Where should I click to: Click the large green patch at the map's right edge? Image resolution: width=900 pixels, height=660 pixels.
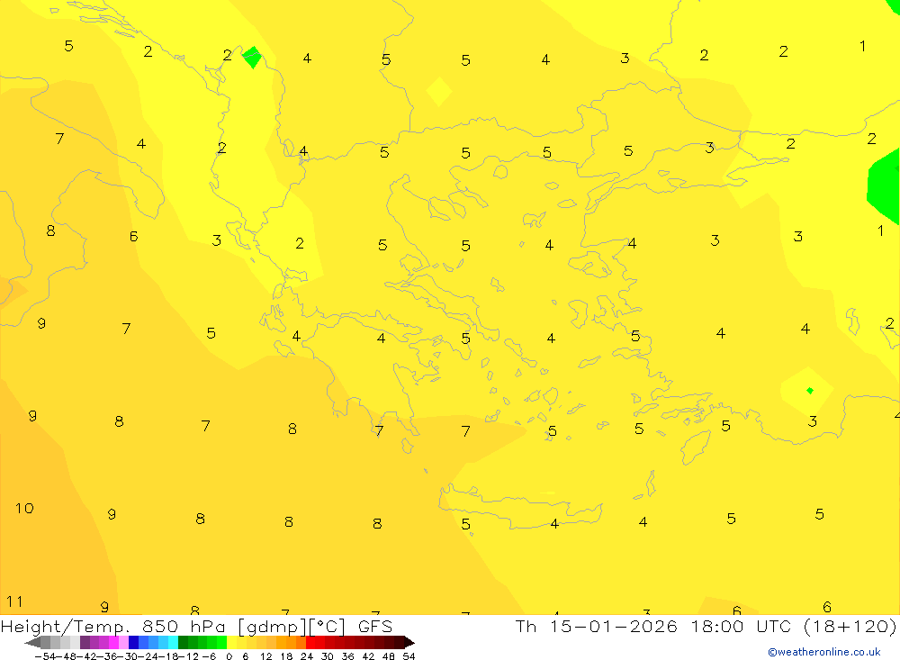coord(884,186)
